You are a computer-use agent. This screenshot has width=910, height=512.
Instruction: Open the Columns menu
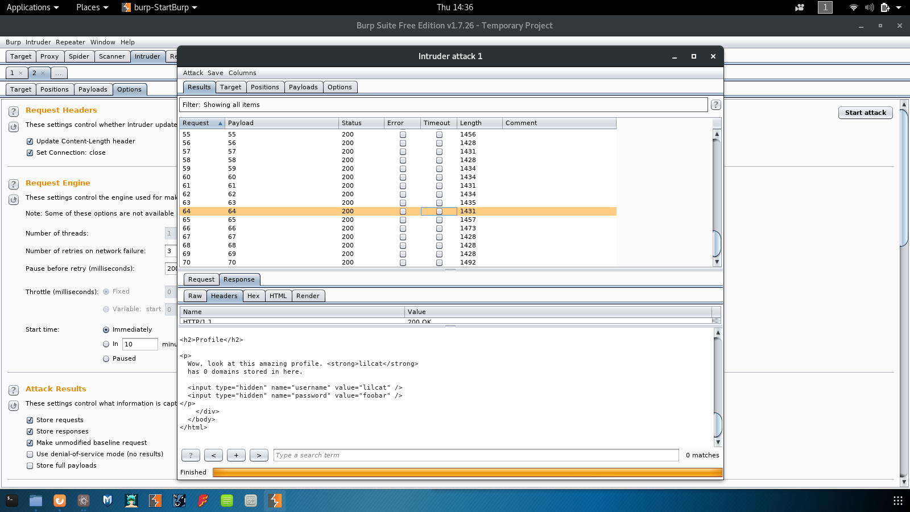[242, 73]
